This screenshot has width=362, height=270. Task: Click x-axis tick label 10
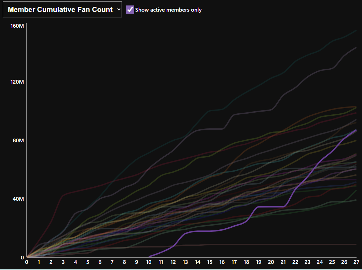tap(149, 262)
